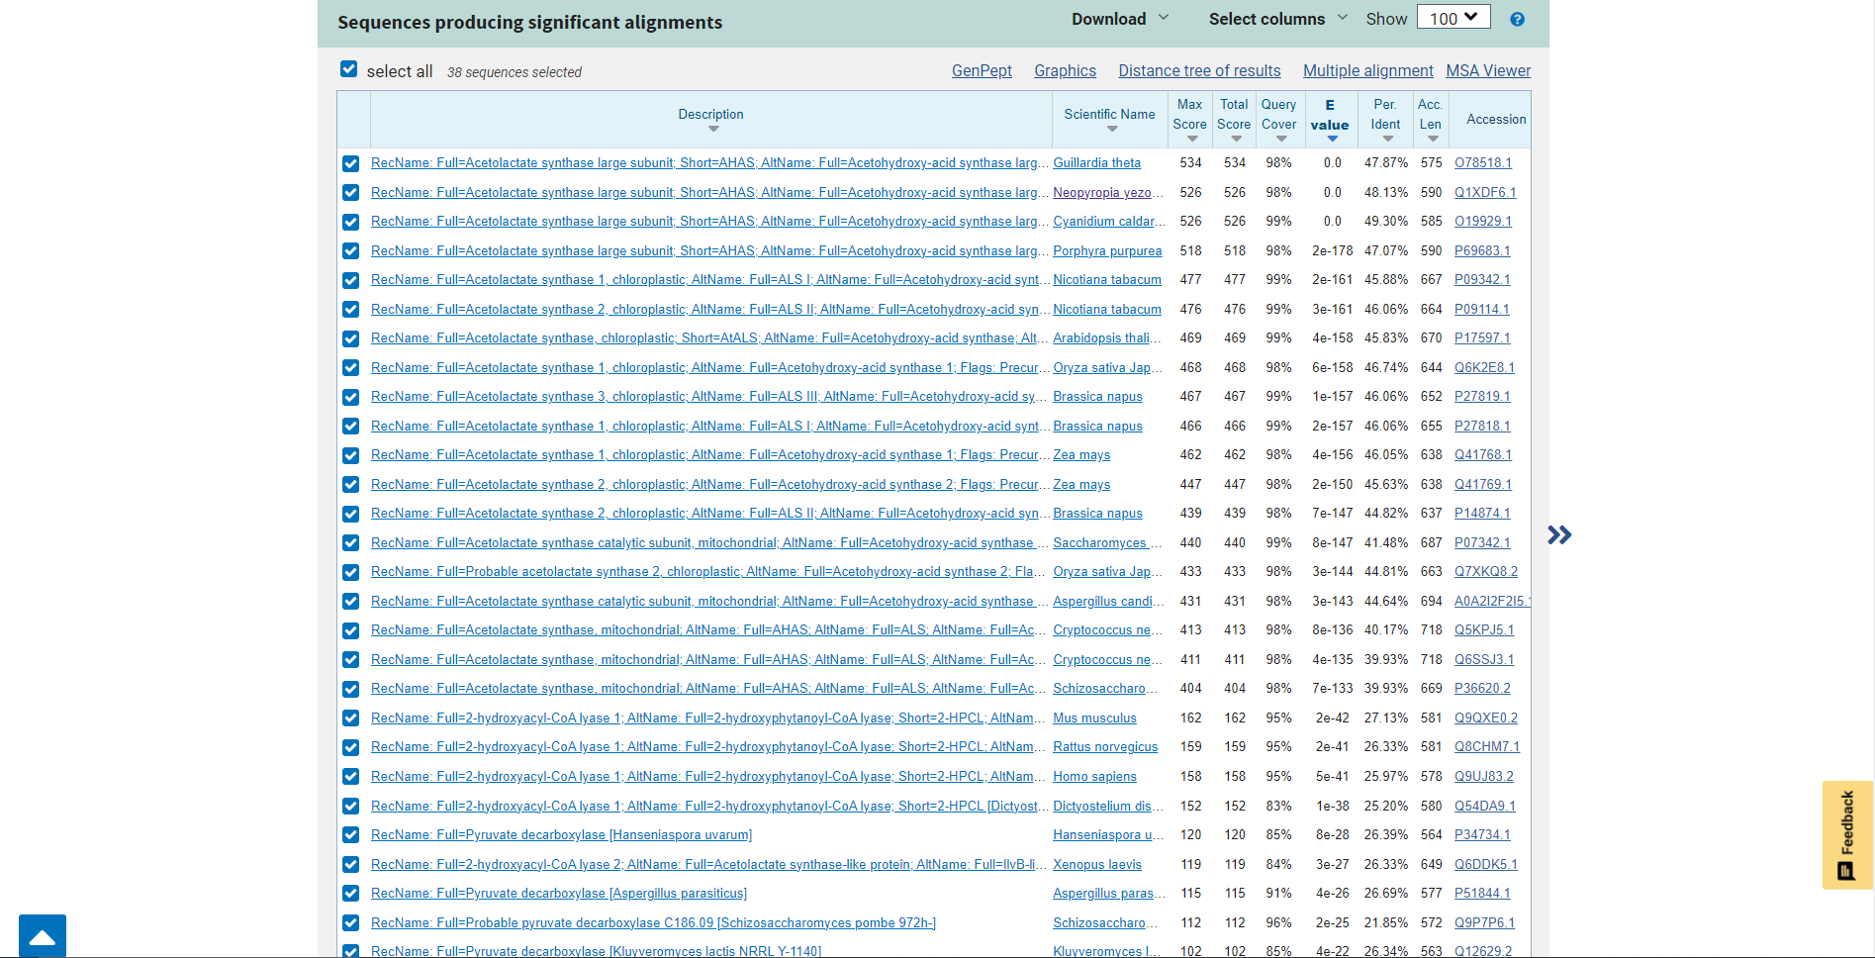Open Distance tree of results
This screenshot has height=958, width=1875.
tap(1199, 70)
